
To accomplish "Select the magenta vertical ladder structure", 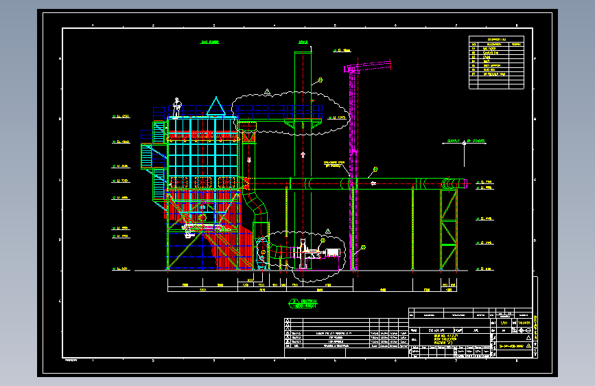I will 353,167.
